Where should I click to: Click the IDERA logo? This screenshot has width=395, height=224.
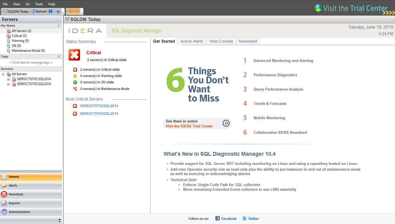[85, 31]
